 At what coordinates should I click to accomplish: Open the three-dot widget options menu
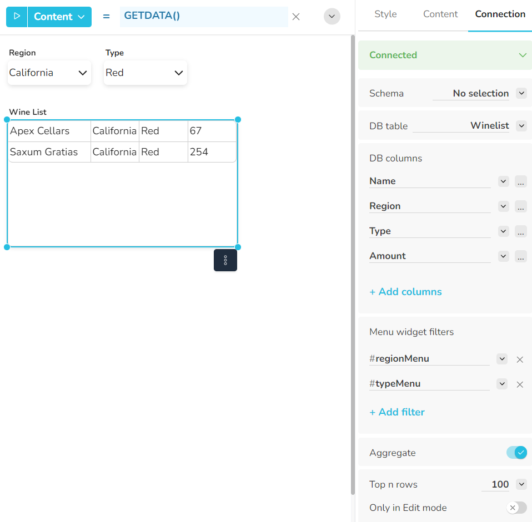(x=225, y=260)
